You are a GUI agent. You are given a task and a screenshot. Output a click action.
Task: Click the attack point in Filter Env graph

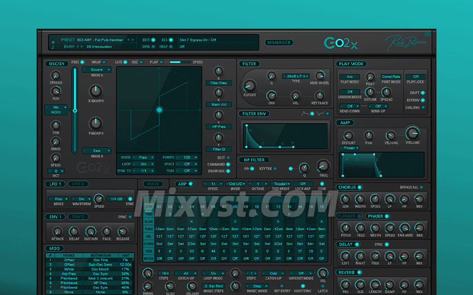coord(247,125)
